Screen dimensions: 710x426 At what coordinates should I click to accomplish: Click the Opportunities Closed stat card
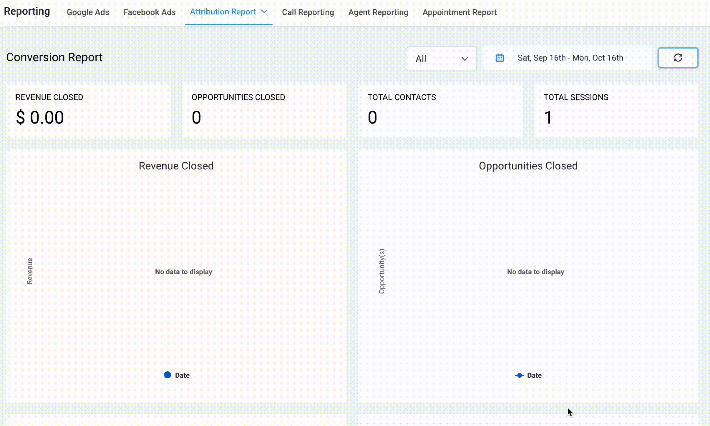264,111
